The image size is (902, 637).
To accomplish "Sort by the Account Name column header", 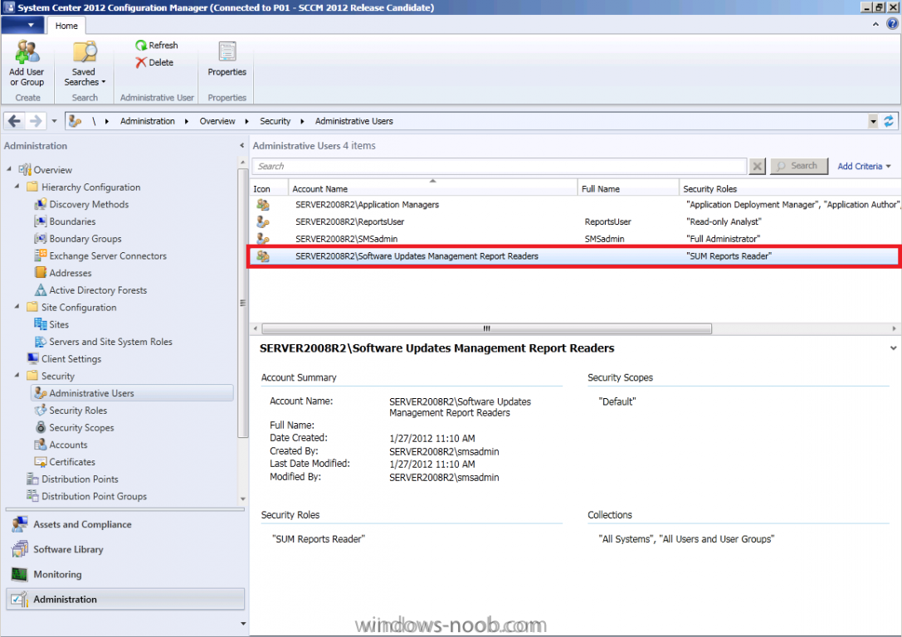I will [x=432, y=188].
